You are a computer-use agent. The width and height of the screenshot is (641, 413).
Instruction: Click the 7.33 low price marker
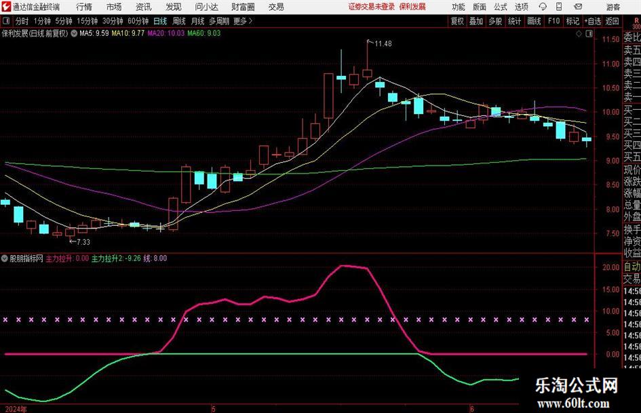coord(83,242)
